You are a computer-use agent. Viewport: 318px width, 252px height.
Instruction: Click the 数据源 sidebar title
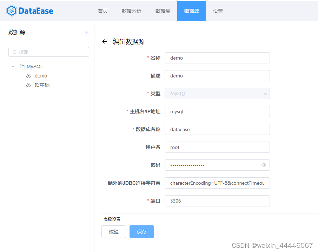point(17,32)
